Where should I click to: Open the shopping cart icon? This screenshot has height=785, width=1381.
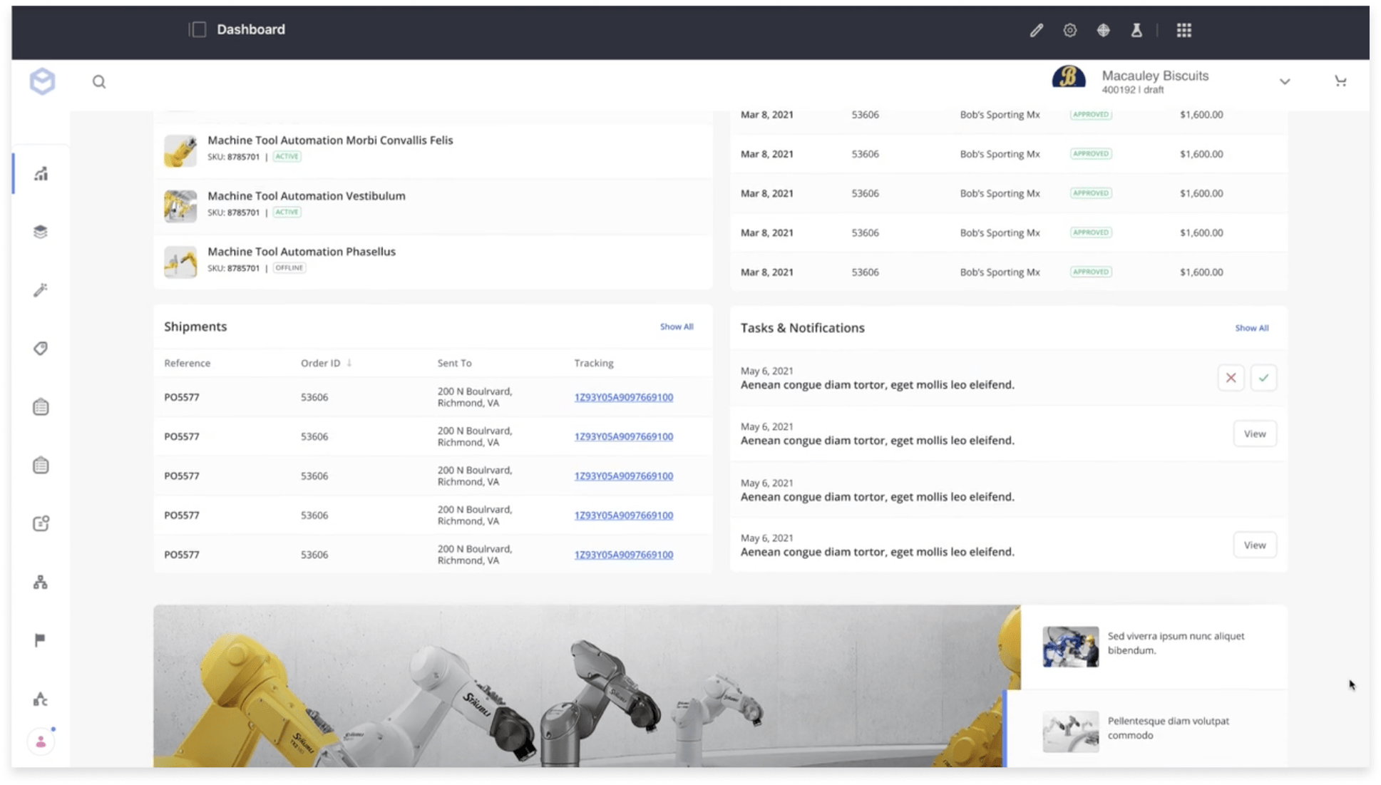tap(1340, 81)
